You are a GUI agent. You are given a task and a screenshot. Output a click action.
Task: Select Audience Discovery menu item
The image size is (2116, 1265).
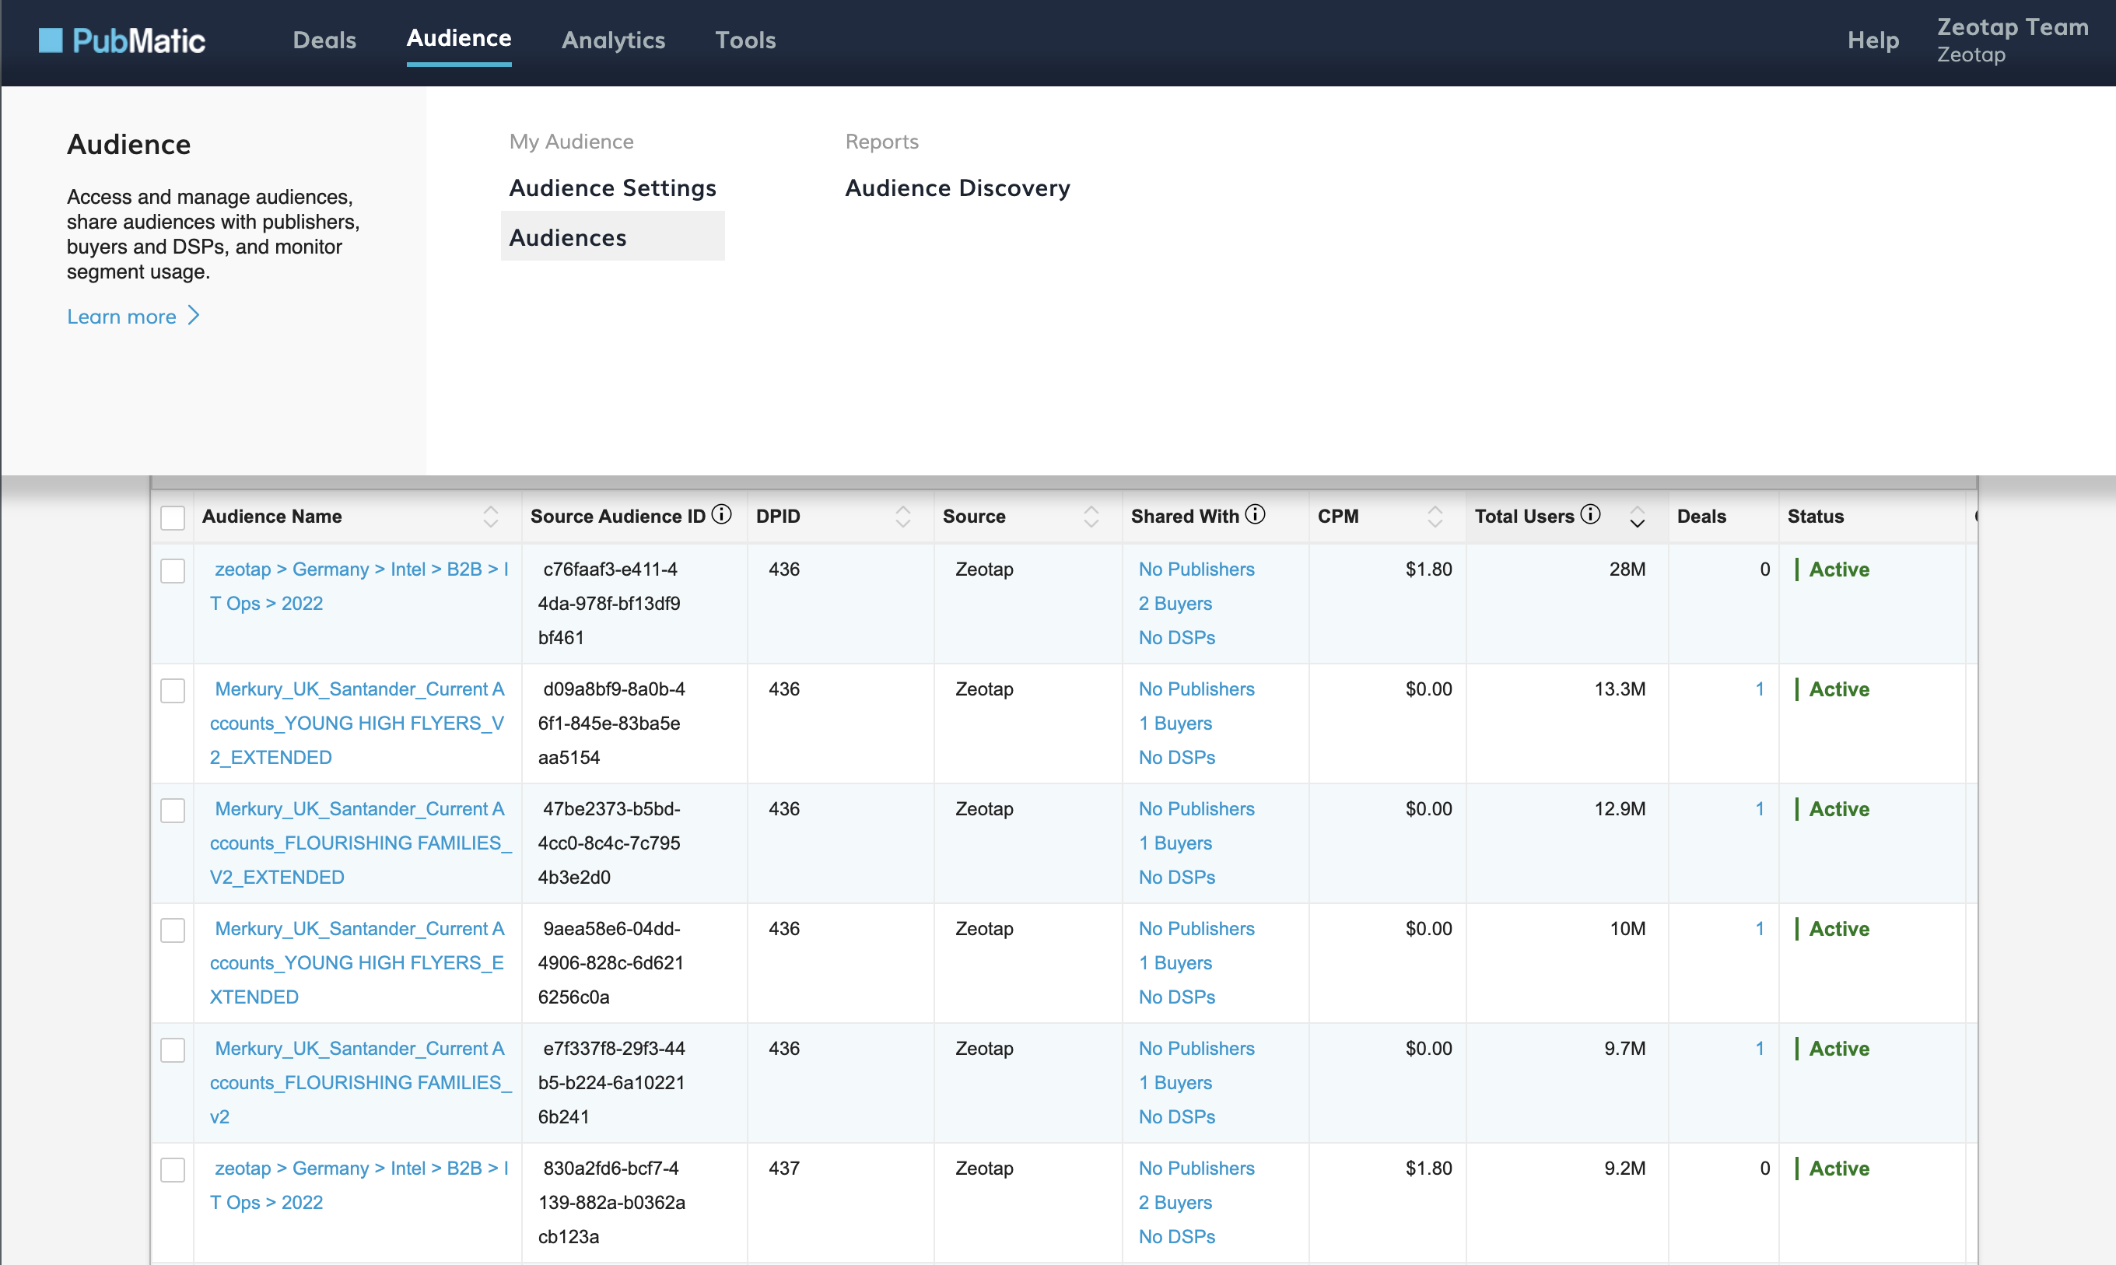[957, 187]
